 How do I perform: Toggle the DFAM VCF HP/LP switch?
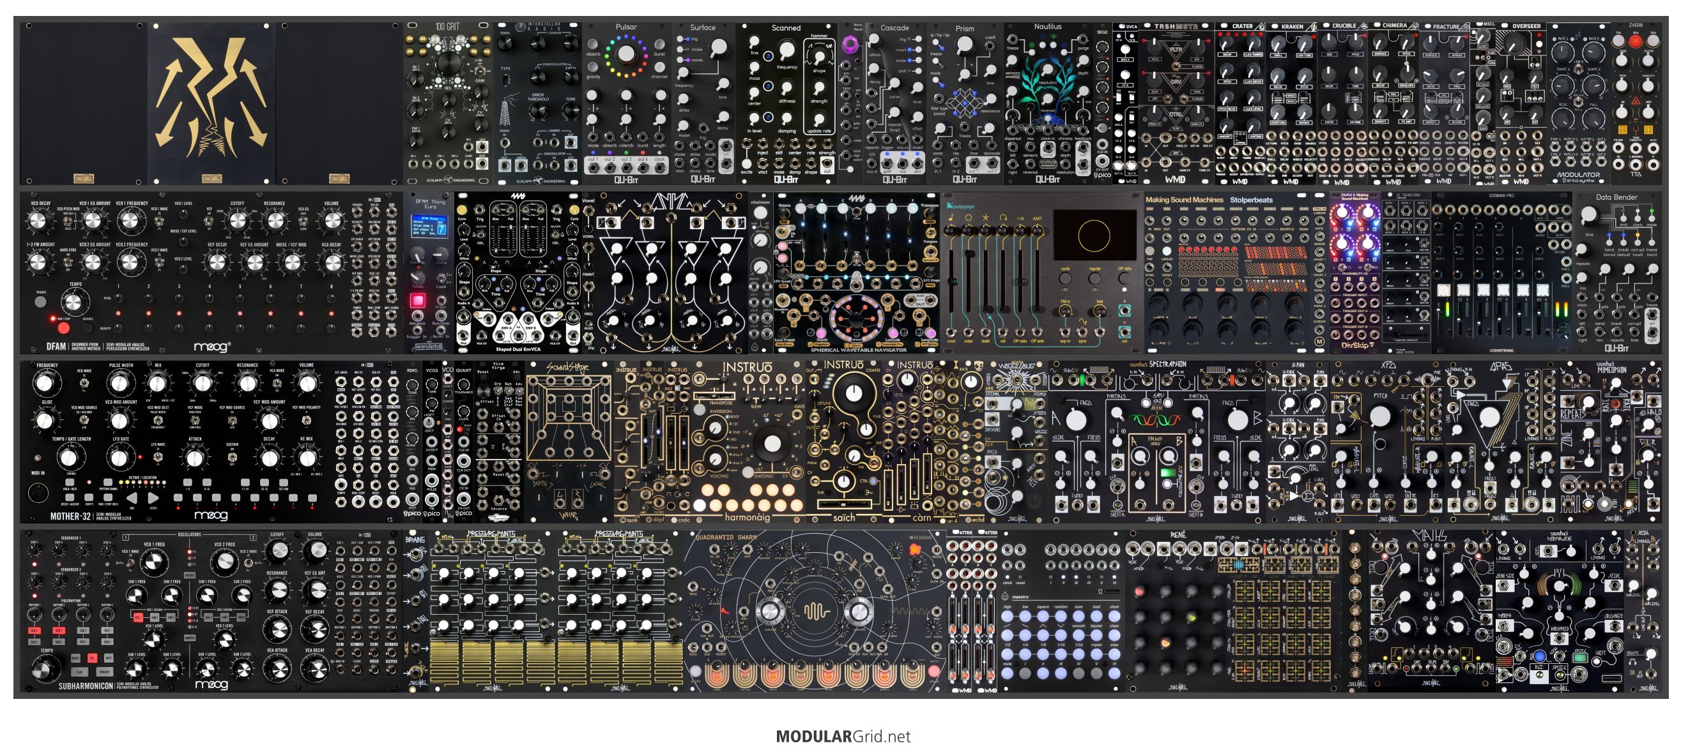(x=210, y=221)
